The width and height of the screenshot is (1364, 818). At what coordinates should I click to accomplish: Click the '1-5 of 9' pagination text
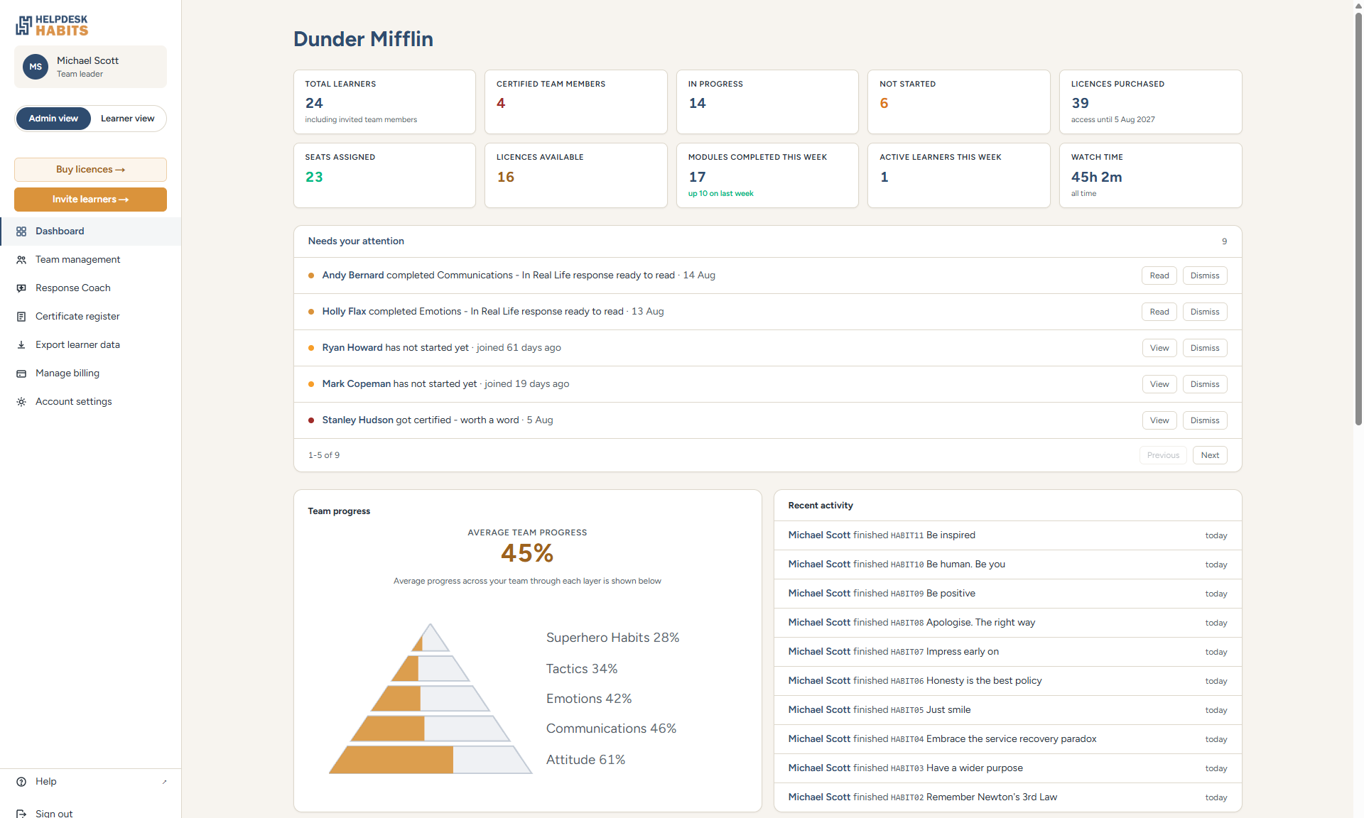click(x=324, y=455)
